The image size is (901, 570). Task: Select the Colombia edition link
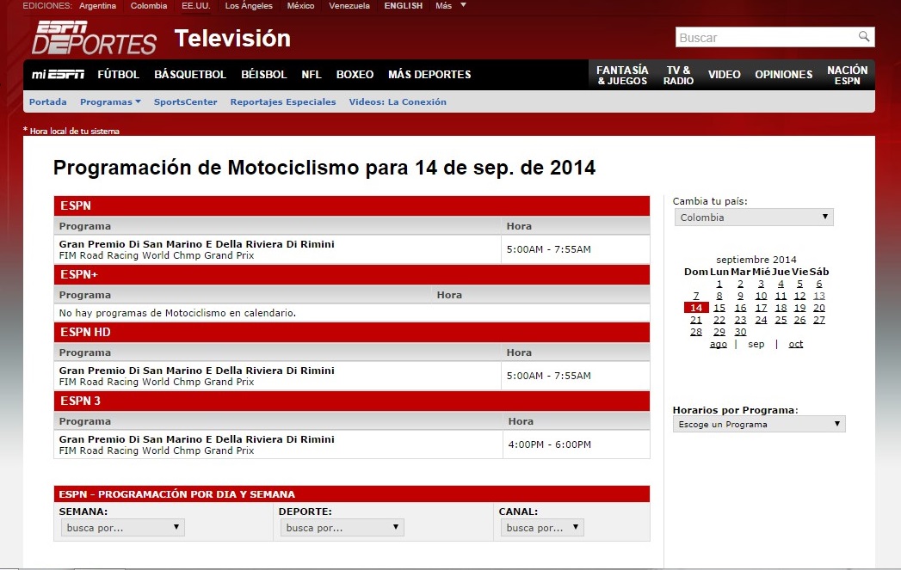point(149,6)
